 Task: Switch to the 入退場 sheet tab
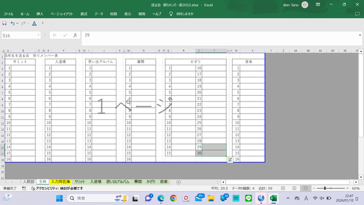[x=96, y=182]
